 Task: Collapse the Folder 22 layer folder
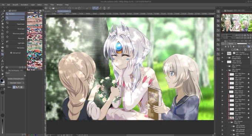pyautogui.click(x=227, y=70)
